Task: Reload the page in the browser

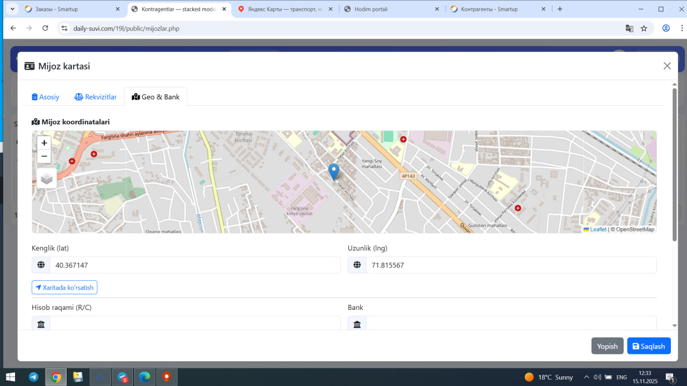Action: point(46,28)
